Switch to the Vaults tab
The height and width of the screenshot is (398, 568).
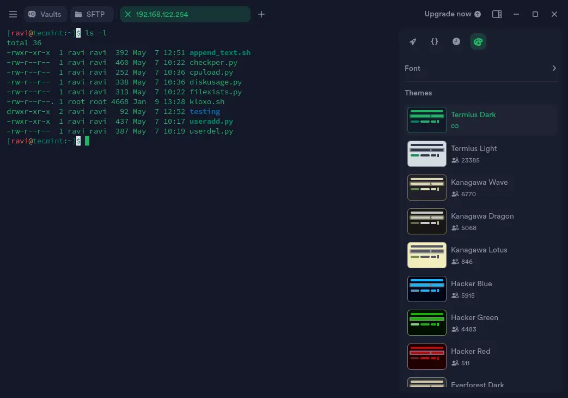[x=45, y=14]
